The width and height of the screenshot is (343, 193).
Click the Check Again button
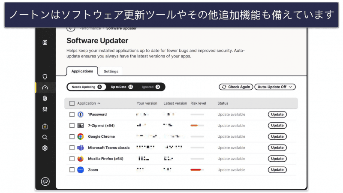click(236, 87)
